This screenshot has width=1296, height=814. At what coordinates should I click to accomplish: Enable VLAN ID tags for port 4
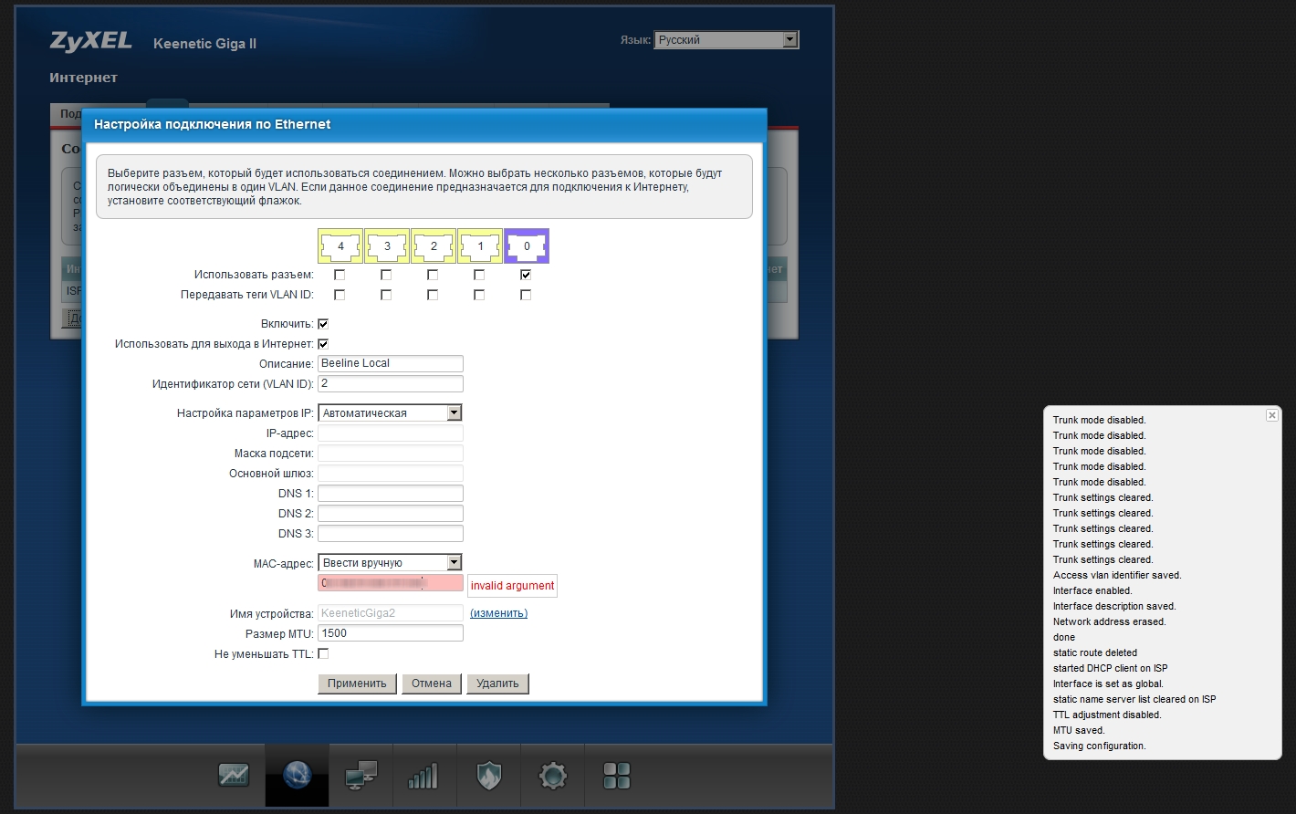pos(340,295)
